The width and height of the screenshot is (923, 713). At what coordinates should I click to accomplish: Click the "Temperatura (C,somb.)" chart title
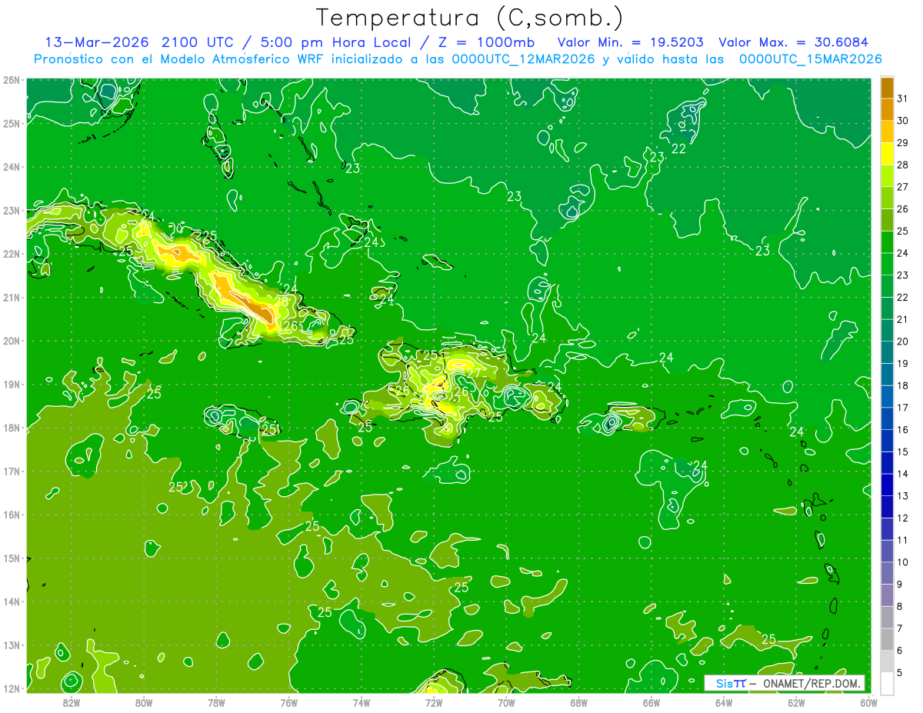tap(469, 18)
